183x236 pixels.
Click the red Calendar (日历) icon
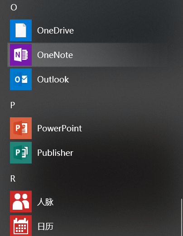[x=21, y=226]
